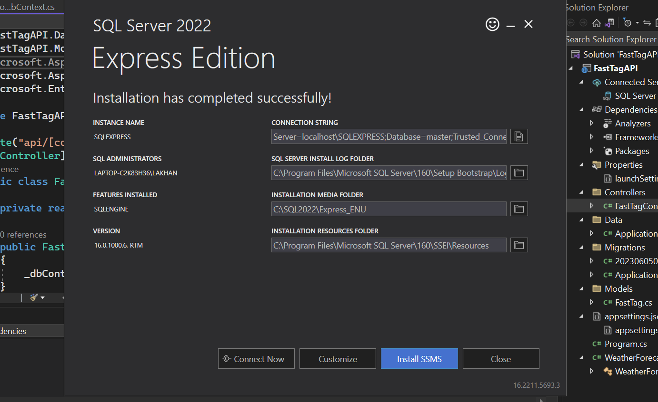Open the installation media folder via its folder icon

[x=519, y=209]
